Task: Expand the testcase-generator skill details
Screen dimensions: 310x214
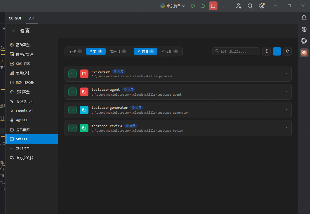Action: (x=286, y=110)
